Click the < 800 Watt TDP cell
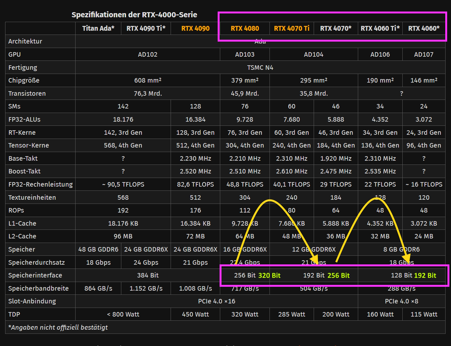This screenshot has width=451, height=346. (123, 314)
